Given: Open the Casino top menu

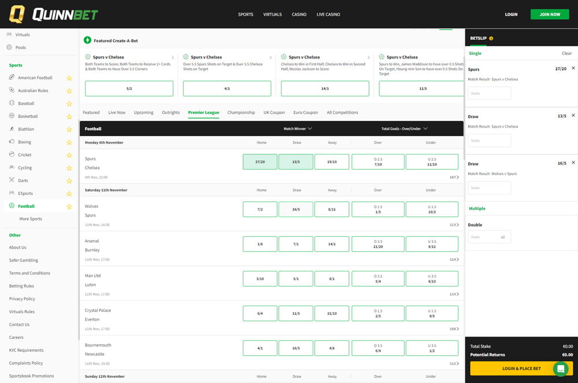Looking at the screenshot, I should tap(299, 14).
